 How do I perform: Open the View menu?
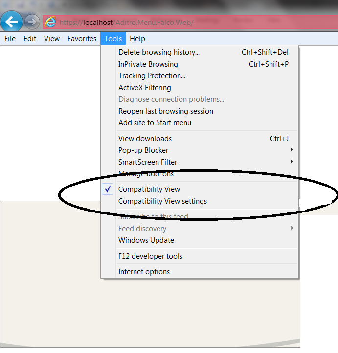[52, 39]
